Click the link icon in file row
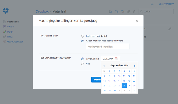 pyautogui.click(x=170, y=29)
